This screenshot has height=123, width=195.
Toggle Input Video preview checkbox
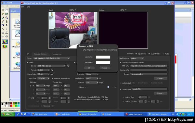coord(136,54)
